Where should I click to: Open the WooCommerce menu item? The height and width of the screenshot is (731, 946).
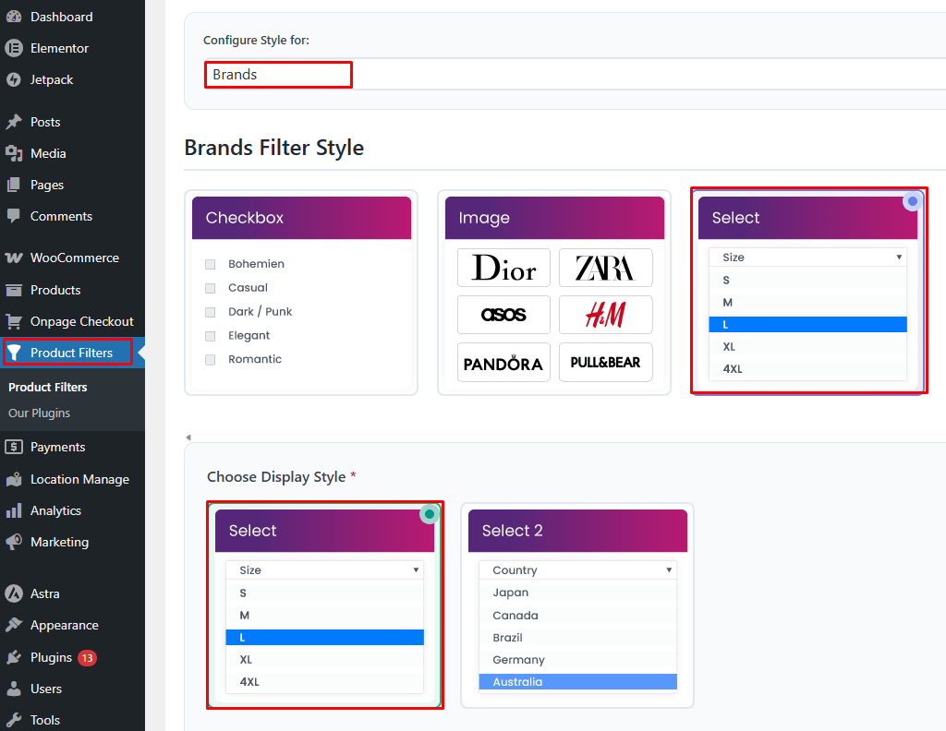72,258
